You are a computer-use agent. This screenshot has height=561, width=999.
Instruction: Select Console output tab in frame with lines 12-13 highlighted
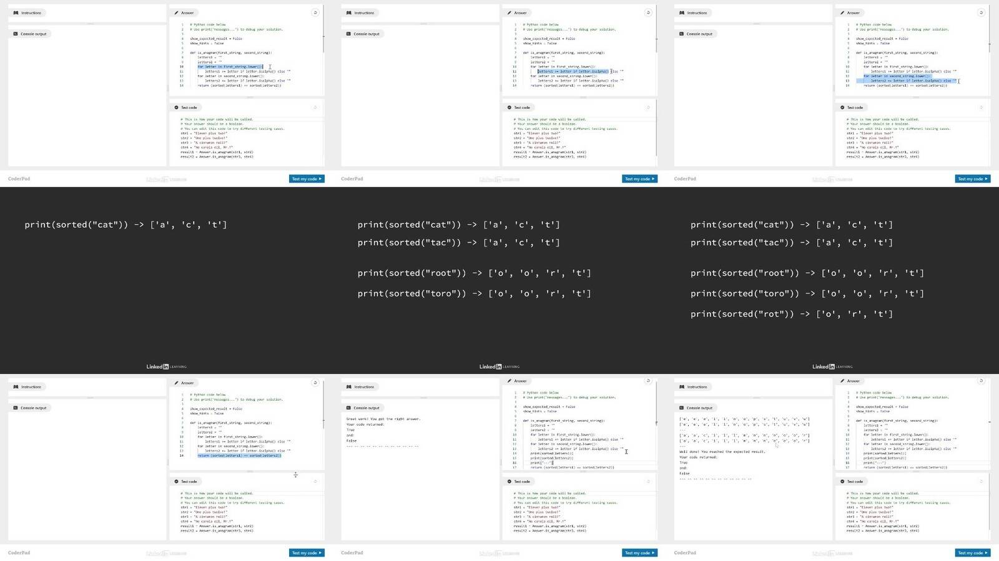696,34
